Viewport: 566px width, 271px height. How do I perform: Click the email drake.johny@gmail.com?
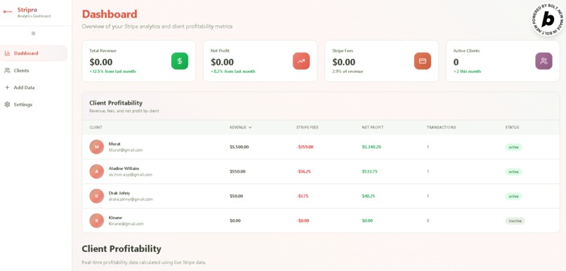pyautogui.click(x=131, y=199)
